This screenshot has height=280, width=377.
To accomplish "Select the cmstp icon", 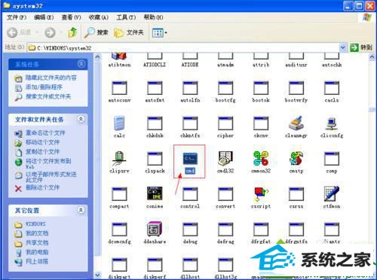I will coord(296,159).
